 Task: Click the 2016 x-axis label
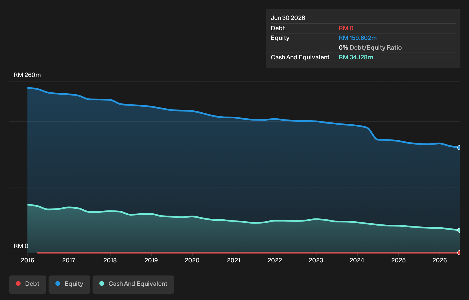27,260
